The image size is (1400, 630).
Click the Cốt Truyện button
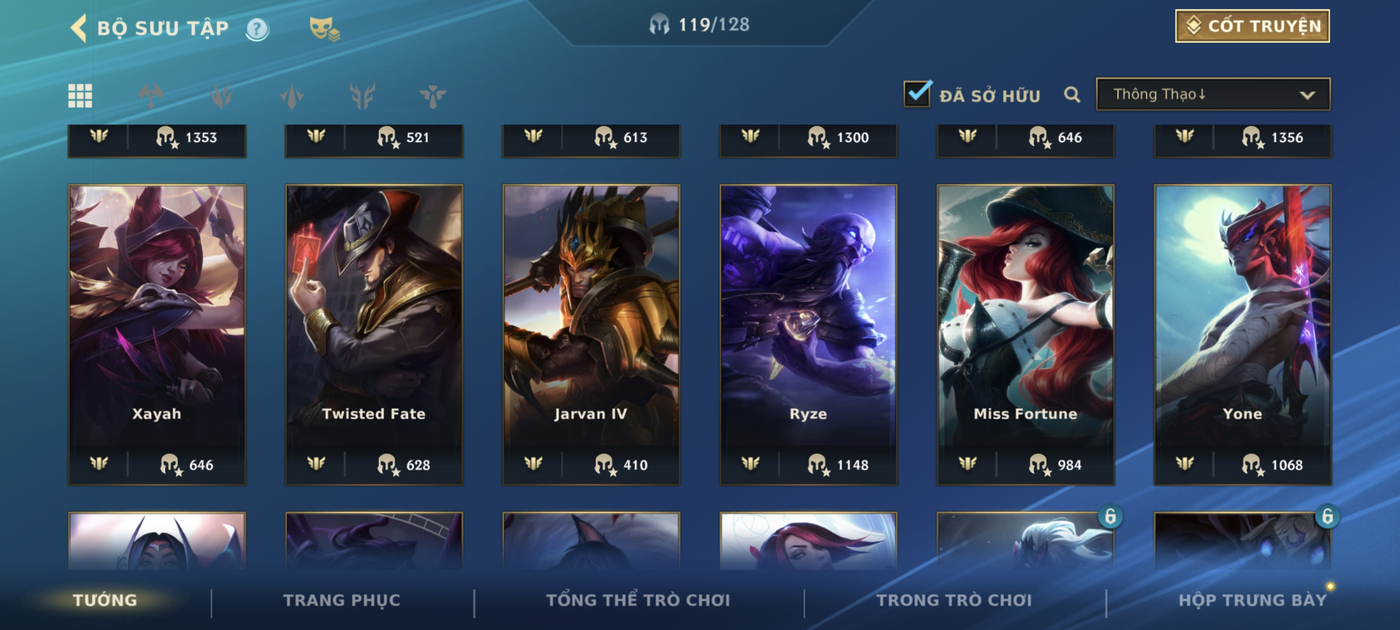(x=1251, y=25)
